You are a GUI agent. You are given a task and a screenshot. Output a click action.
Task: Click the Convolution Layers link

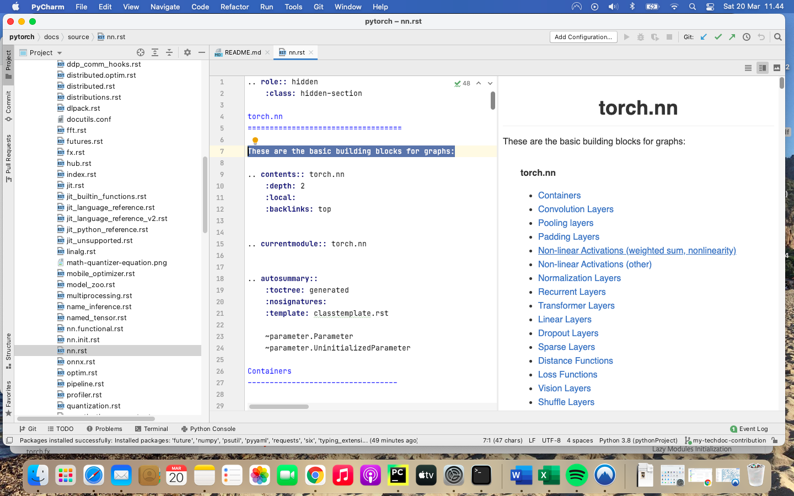tap(576, 209)
